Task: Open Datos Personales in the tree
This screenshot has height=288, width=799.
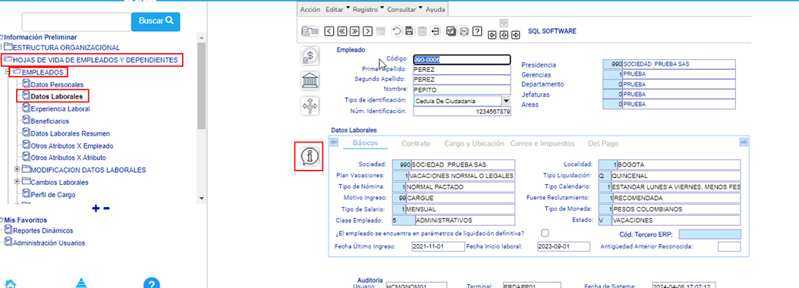Action: (x=57, y=84)
